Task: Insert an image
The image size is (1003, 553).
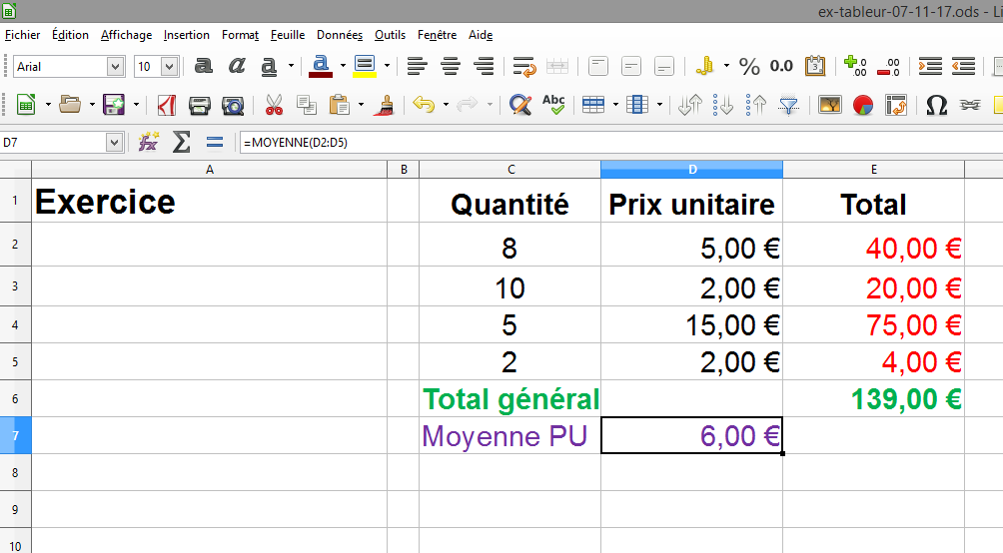Action: tap(829, 104)
